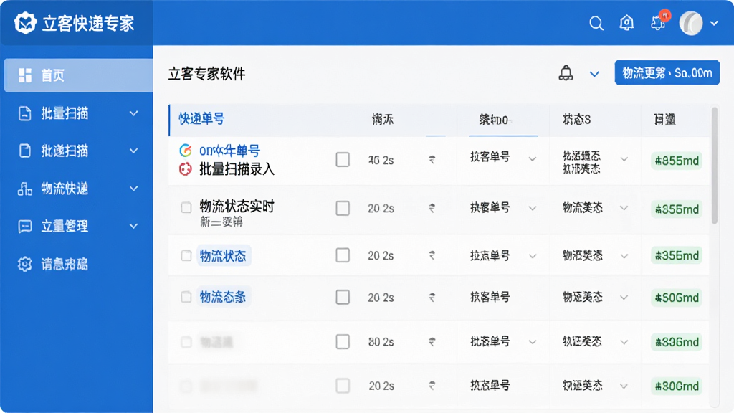This screenshot has height=413, width=734.
Task: Click the vertical scrollbar of the table
Action: click(x=715, y=166)
